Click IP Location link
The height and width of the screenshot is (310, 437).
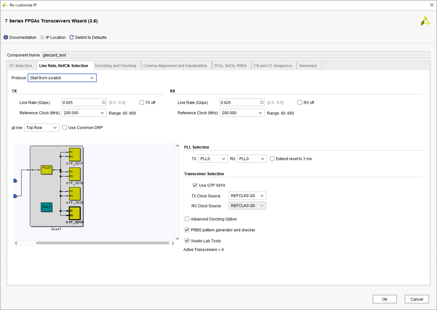coord(56,38)
